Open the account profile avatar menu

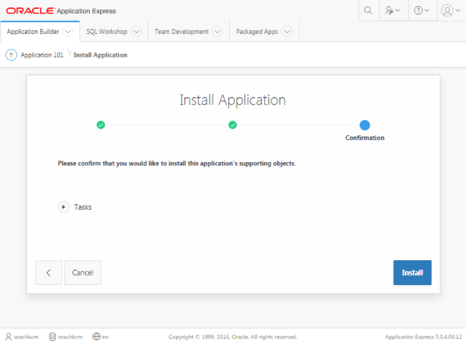(x=451, y=10)
